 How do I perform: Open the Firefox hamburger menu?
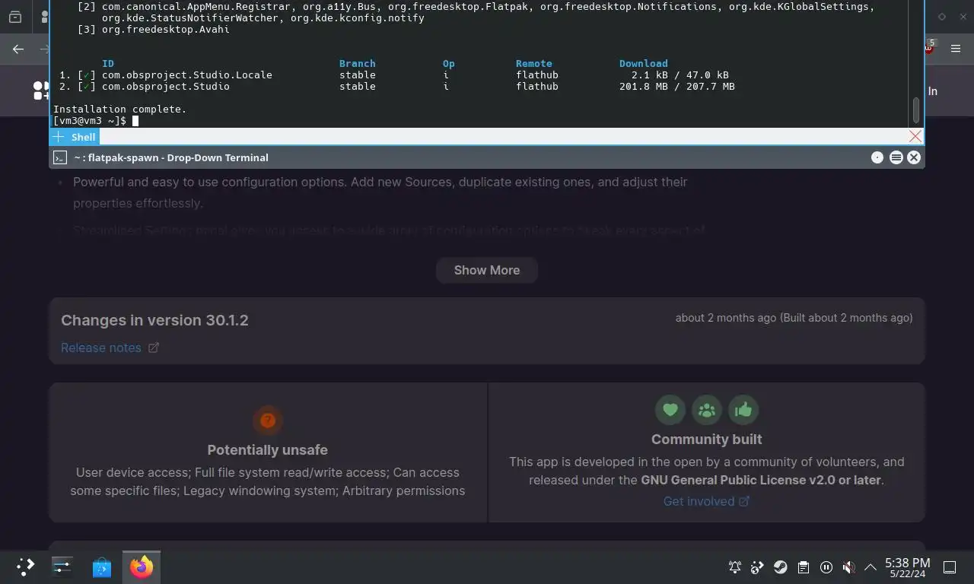956,49
